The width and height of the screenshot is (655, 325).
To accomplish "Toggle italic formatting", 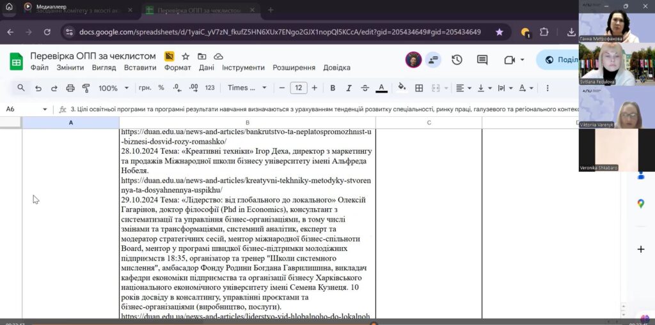I will [349, 88].
